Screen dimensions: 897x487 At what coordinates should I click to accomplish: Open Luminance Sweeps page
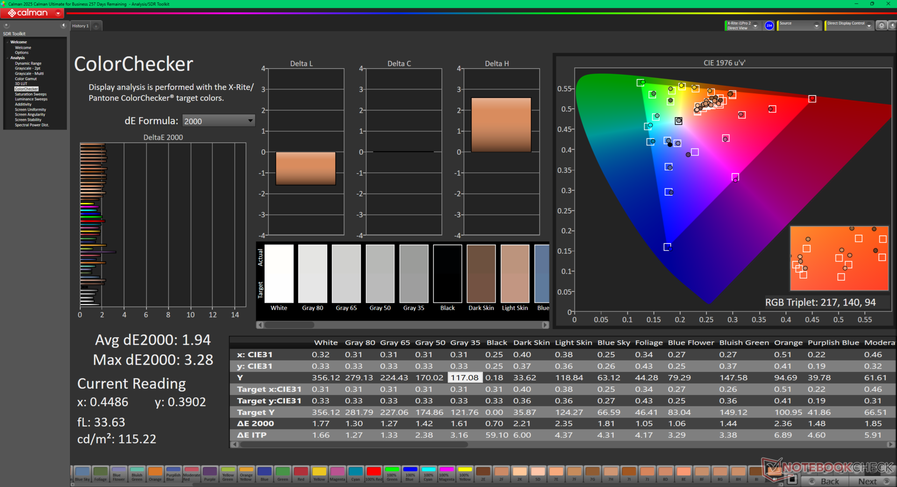tap(31, 99)
